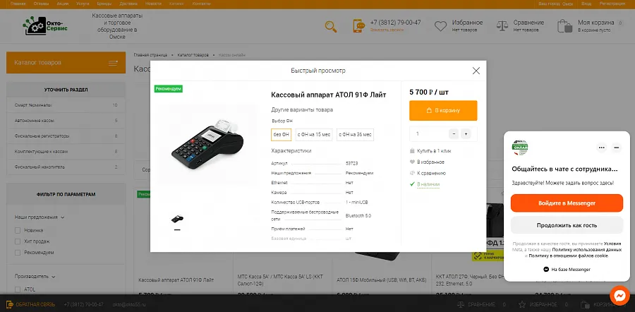Minimize the chat widget
The height and width of the screenshot is (312, 635).
pos(617,148)
